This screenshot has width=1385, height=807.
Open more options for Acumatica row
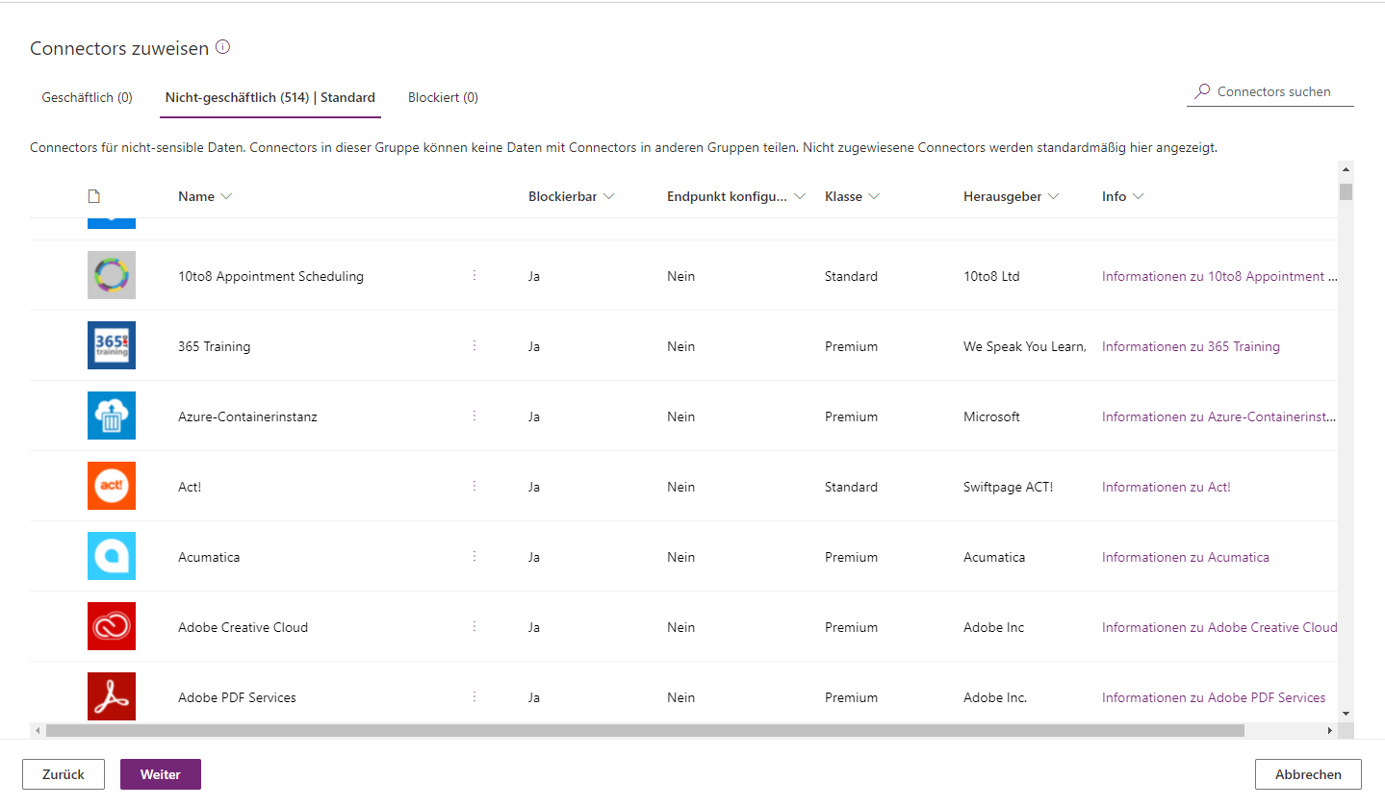click(x=474, y=556)
